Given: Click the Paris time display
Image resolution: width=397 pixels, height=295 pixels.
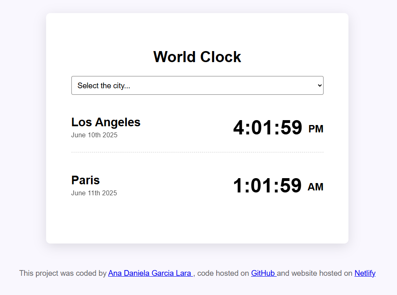Looking at the screenshot, I should click(268, 186).
